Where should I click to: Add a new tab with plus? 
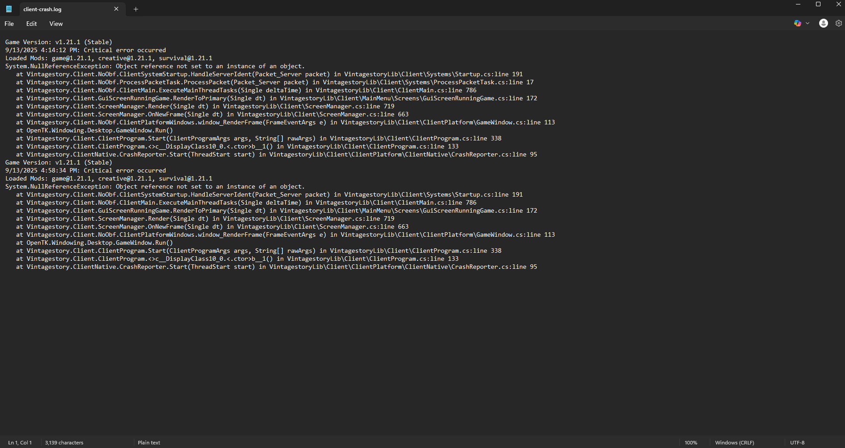coord(136,9)
